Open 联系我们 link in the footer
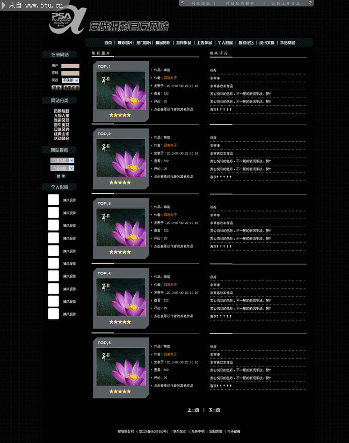 coord(179,431)
